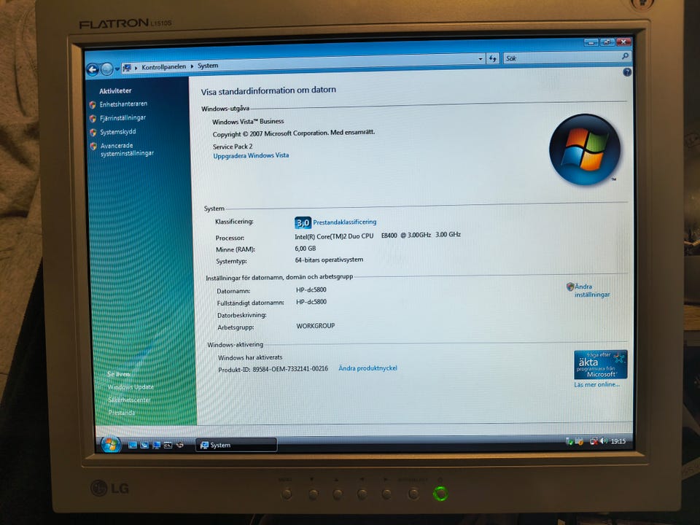Click the 19:15 taskbar clock
This screenshot has height=525, width=700.
(618, 441)
